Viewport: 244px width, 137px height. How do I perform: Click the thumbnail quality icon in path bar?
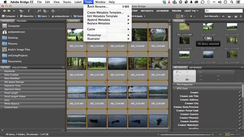[178, 16]
